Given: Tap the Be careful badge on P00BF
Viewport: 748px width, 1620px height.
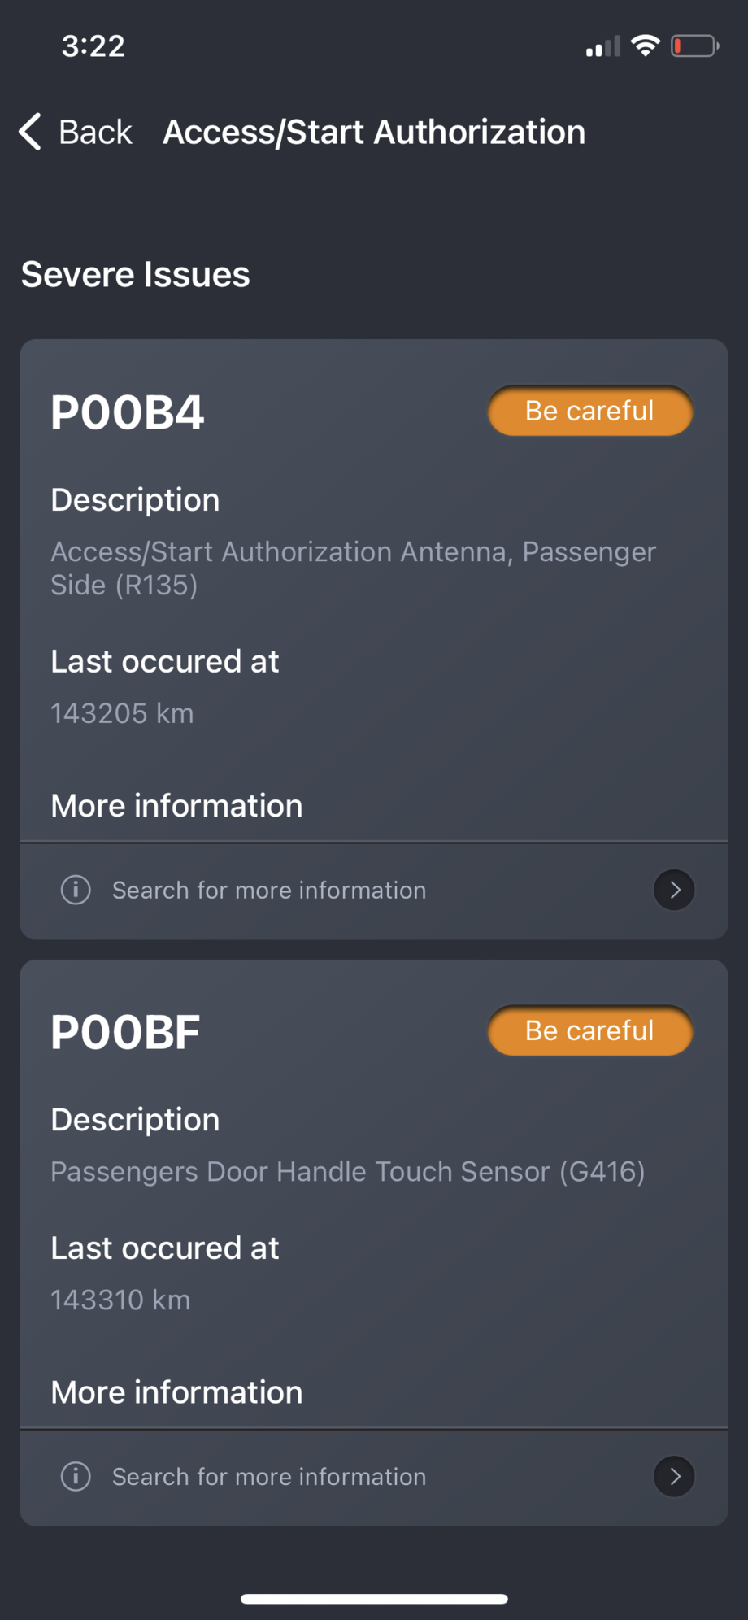Looking at the screenshot, I should click(589, 1030).
